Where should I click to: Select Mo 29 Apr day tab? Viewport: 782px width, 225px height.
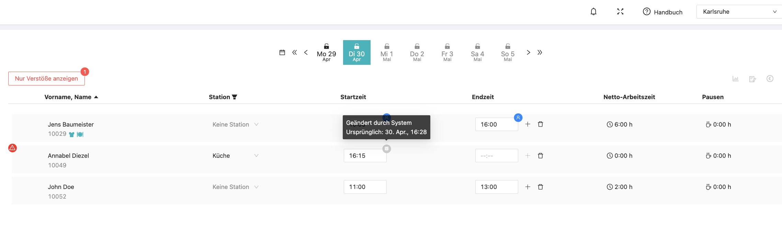[x=326, y=53]
